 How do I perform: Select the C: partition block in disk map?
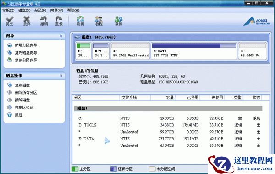83,51
